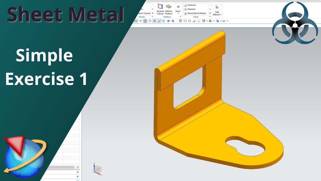Expand the Form gallery list
Image resolution: width=321 pixels, height=181 pixels.
tap(210, 13)
